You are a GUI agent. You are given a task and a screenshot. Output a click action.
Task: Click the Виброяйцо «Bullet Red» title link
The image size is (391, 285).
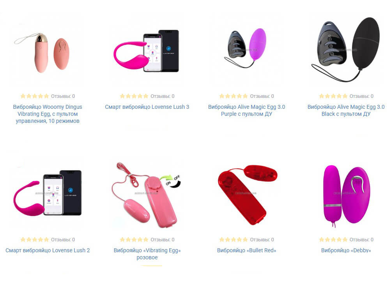coord(246,250)
